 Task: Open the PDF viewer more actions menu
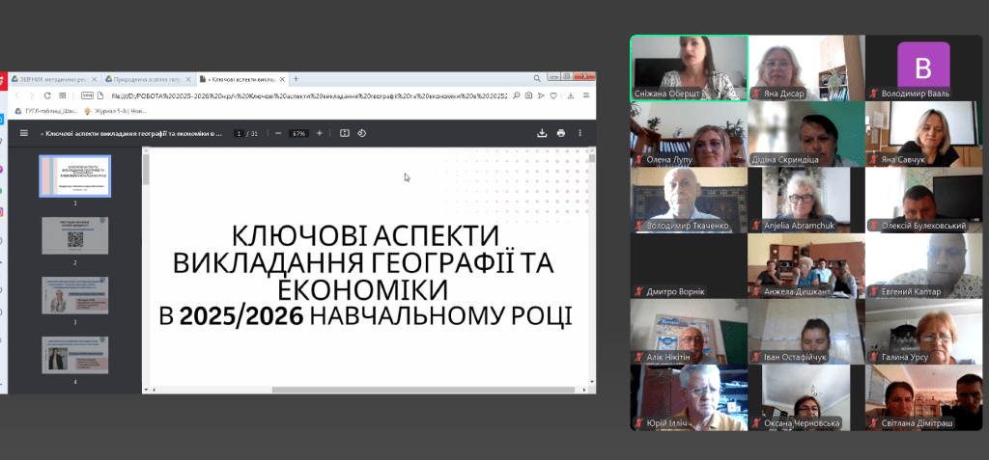579,133
